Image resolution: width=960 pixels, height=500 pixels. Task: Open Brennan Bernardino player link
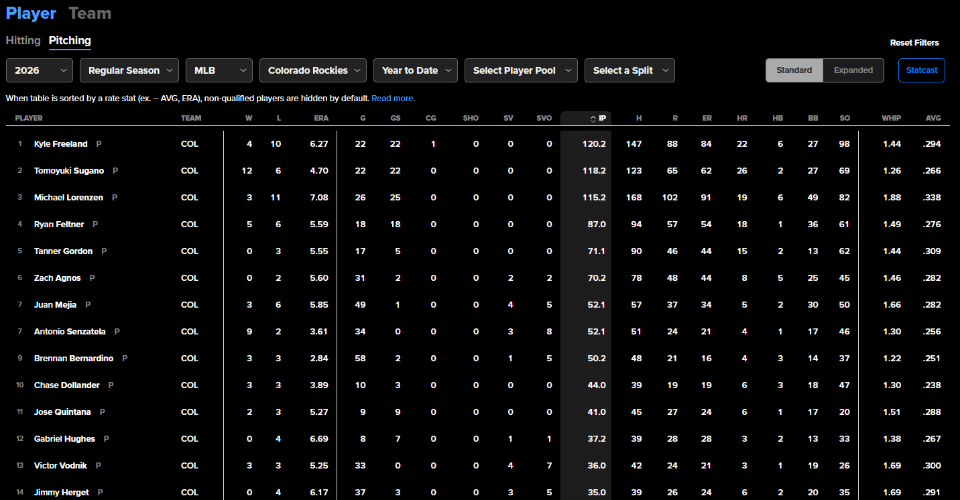[74, 359]
